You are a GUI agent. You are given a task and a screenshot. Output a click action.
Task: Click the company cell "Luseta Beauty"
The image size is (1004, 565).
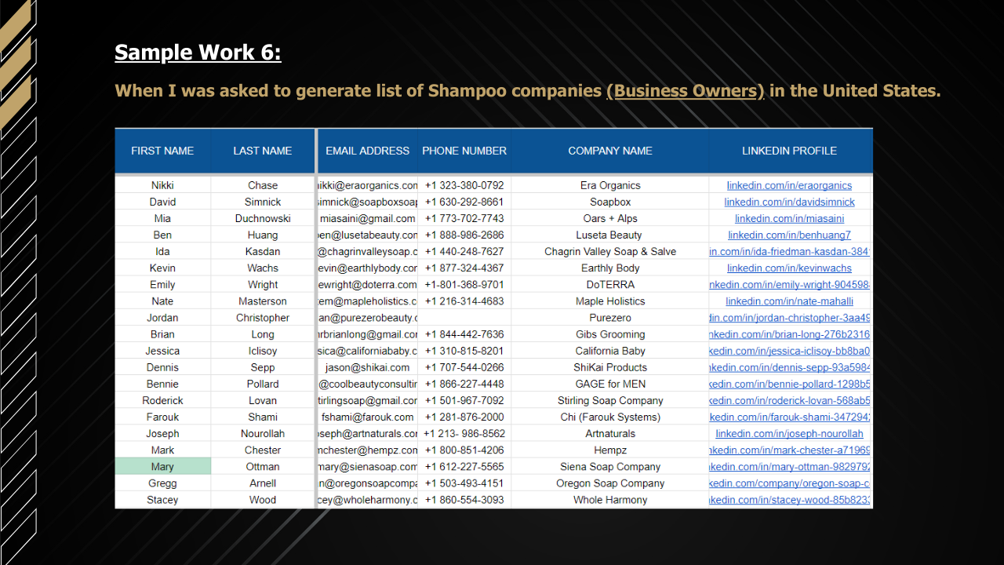[x=610, y=235]
